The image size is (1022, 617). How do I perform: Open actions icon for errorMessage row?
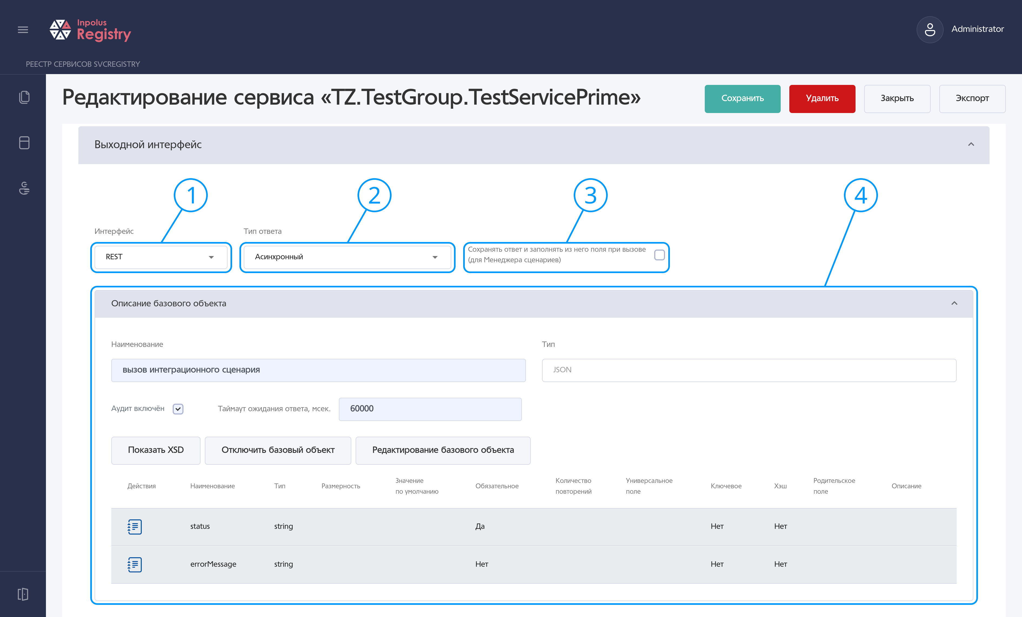[x=134, y=564]
